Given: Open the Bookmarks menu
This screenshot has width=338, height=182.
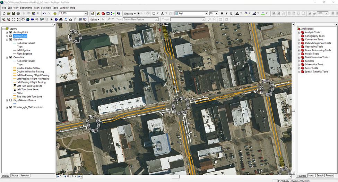Looking at the screenshot, I should coord(26,7).
